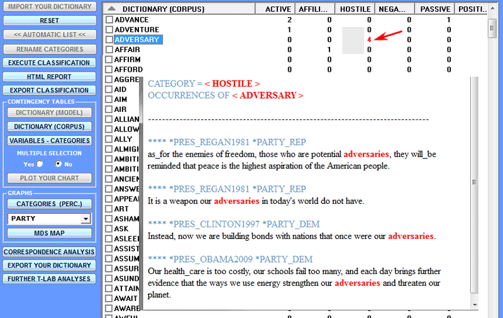The image size is (503, 318).
Task: Sort by Dictionary (Corpus) column header
Action: (x=179, y=9)
